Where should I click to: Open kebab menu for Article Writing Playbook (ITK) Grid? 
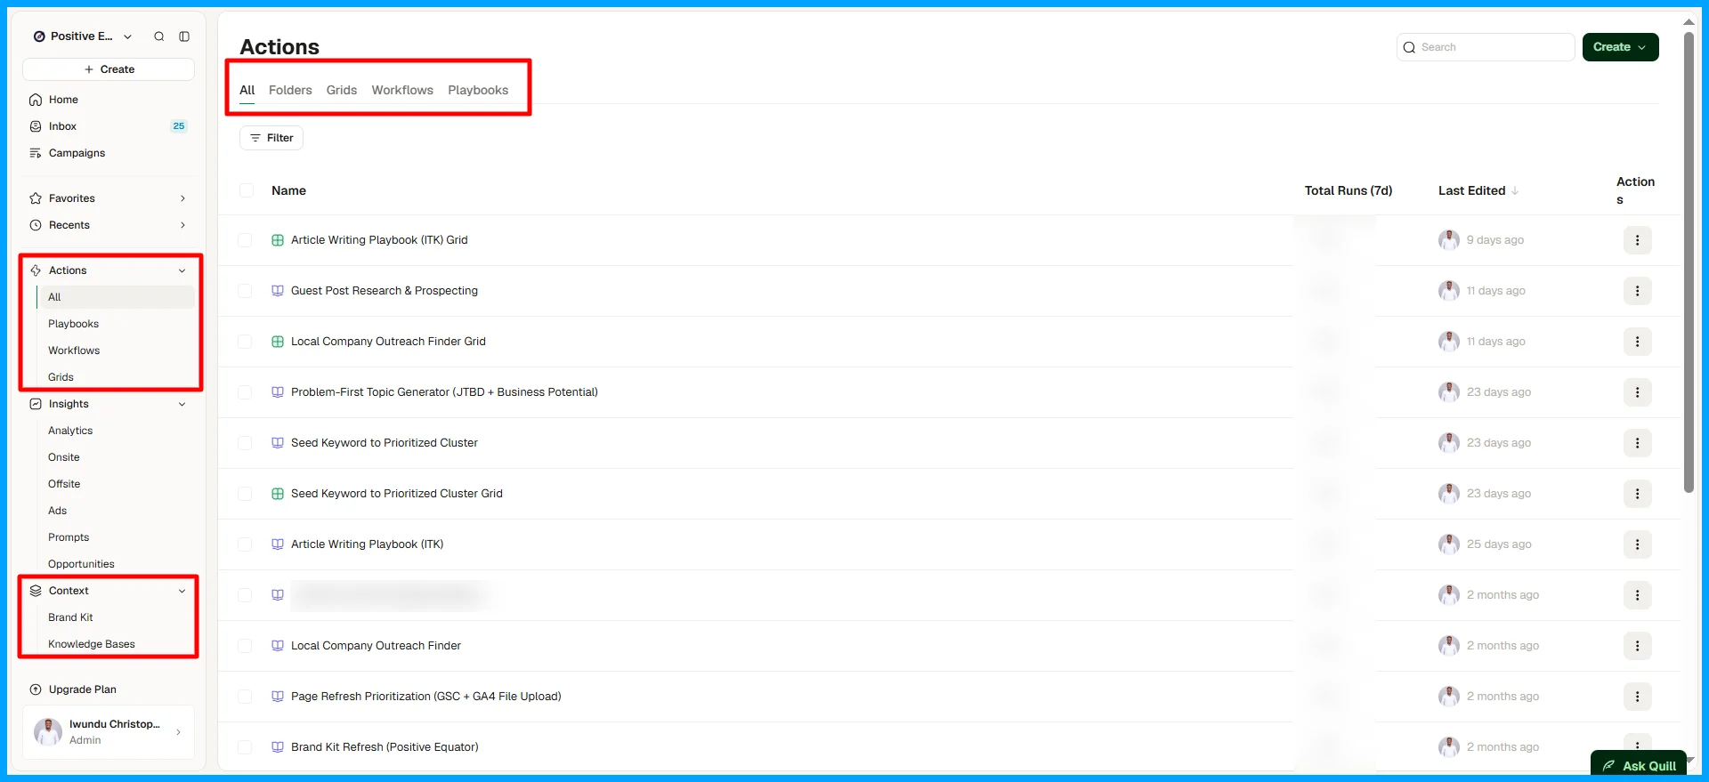click(1637, 240)
